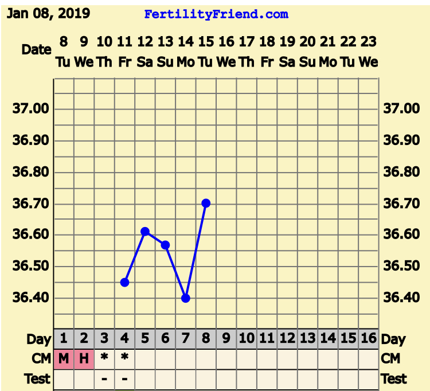Click the pink M cell in CM row
This screenshot has height=391, width=430.
[x=64, y=359]
